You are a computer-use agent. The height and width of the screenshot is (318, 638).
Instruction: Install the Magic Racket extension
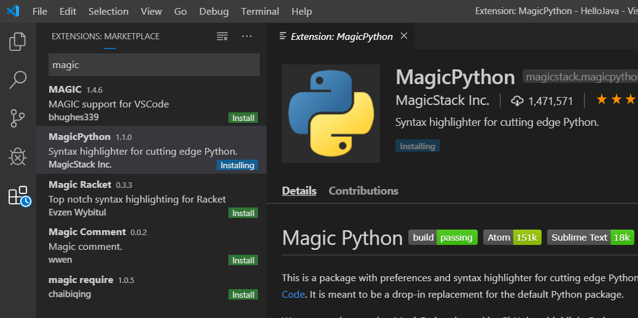pyautogui.click(x=243, y=213)
